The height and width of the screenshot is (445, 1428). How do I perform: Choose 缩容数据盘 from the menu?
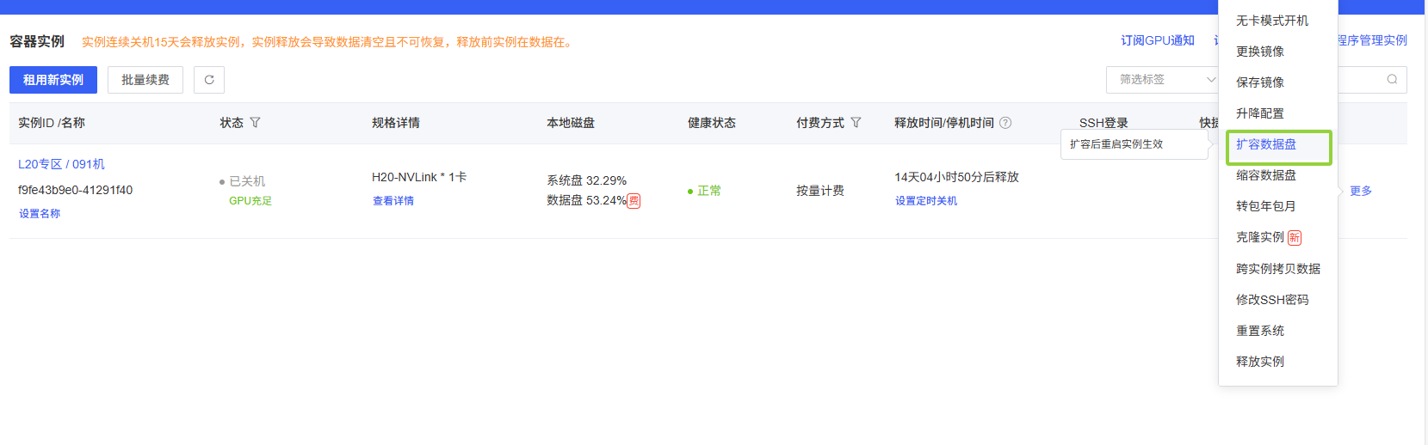1278,175
